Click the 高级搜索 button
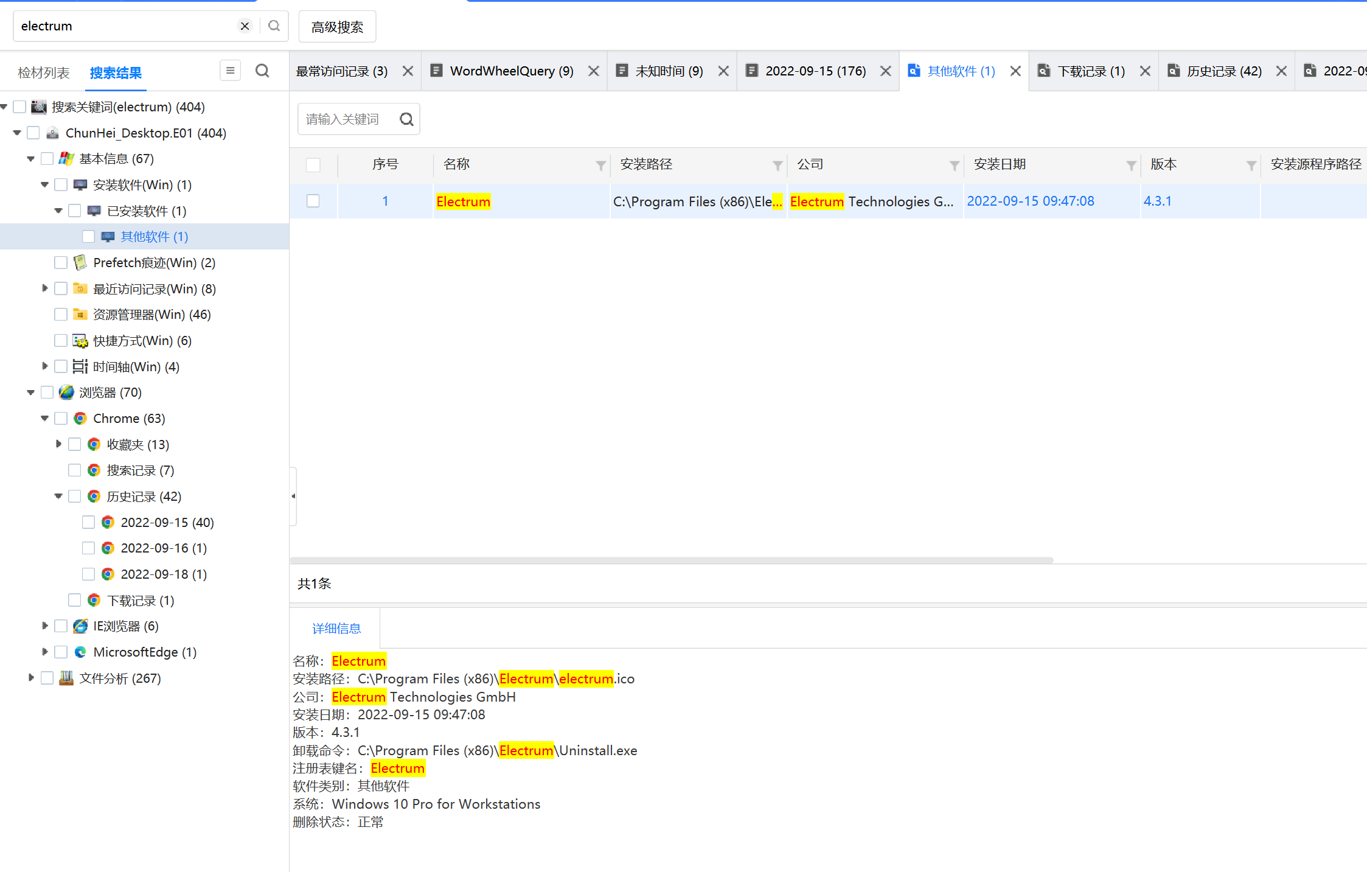This screenshot has width=1367, height=872. (337, 27)
